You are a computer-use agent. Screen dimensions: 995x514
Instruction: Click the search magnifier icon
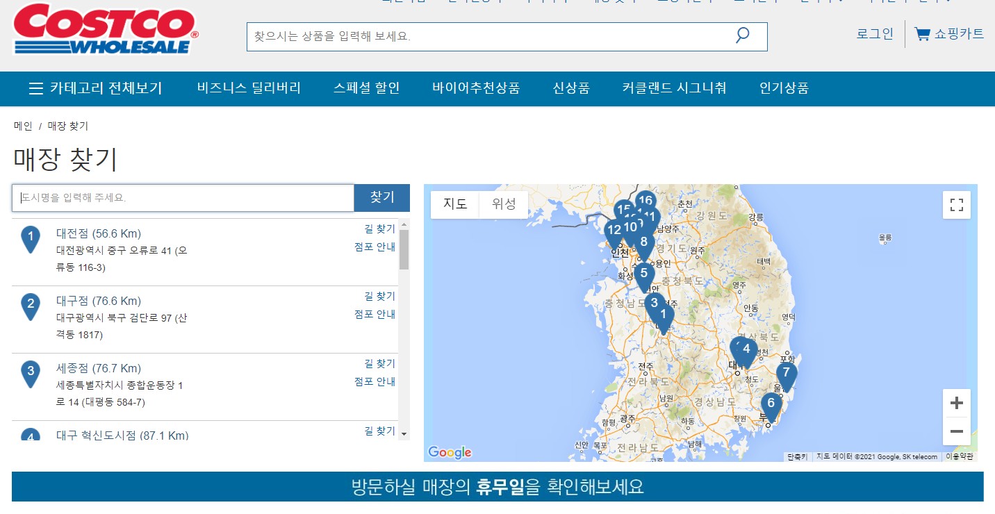tap(743, 35)
